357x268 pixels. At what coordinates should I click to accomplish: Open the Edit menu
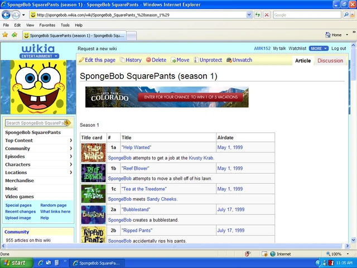[17, 25]
